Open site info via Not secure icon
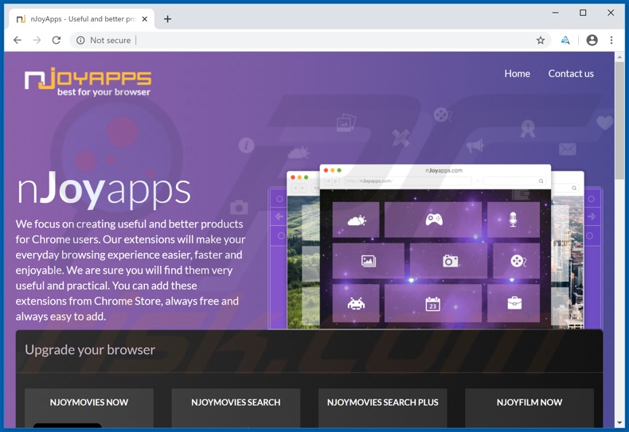629x432 pixels. [80, 40]
